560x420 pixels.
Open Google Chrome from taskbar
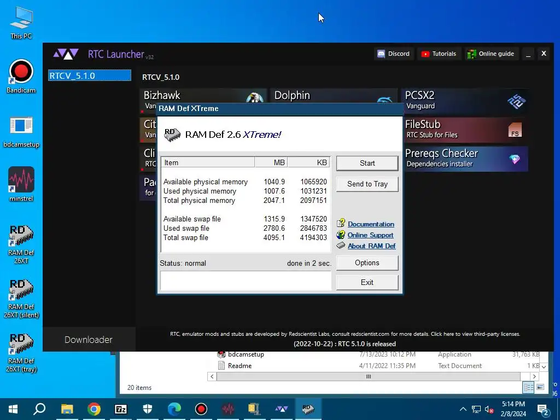94,409
